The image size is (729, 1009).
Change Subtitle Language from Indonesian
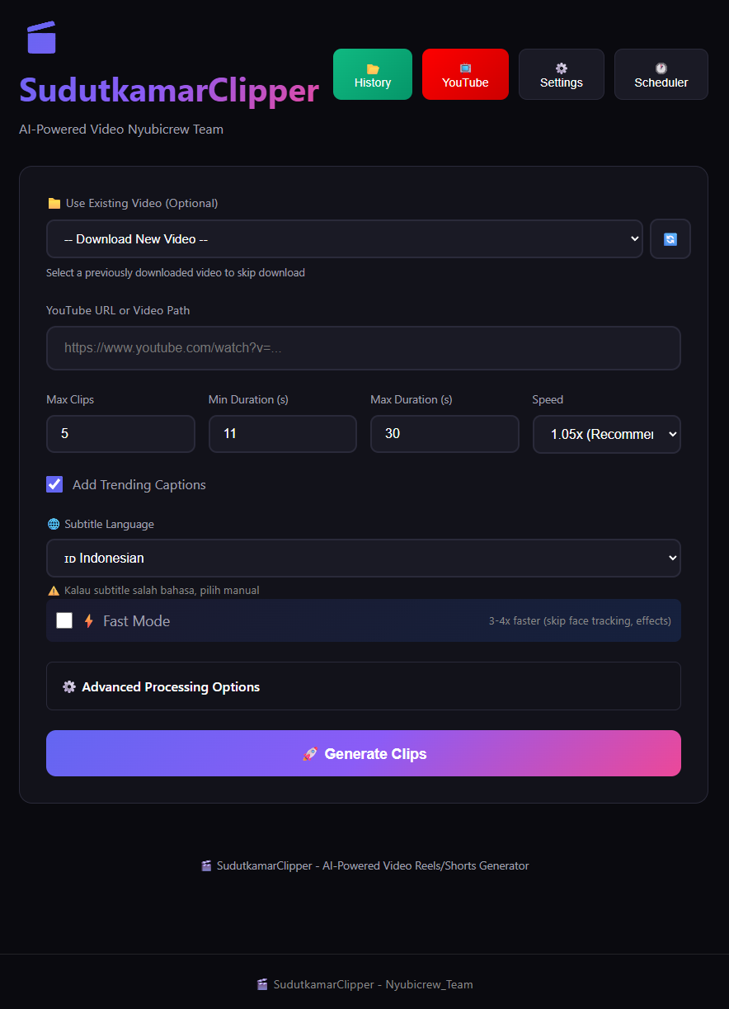coord(364,558)
